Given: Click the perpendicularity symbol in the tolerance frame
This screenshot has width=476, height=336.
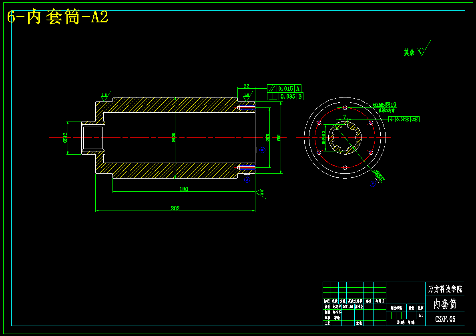Looking at the screenshot, I should click(273, 96).
